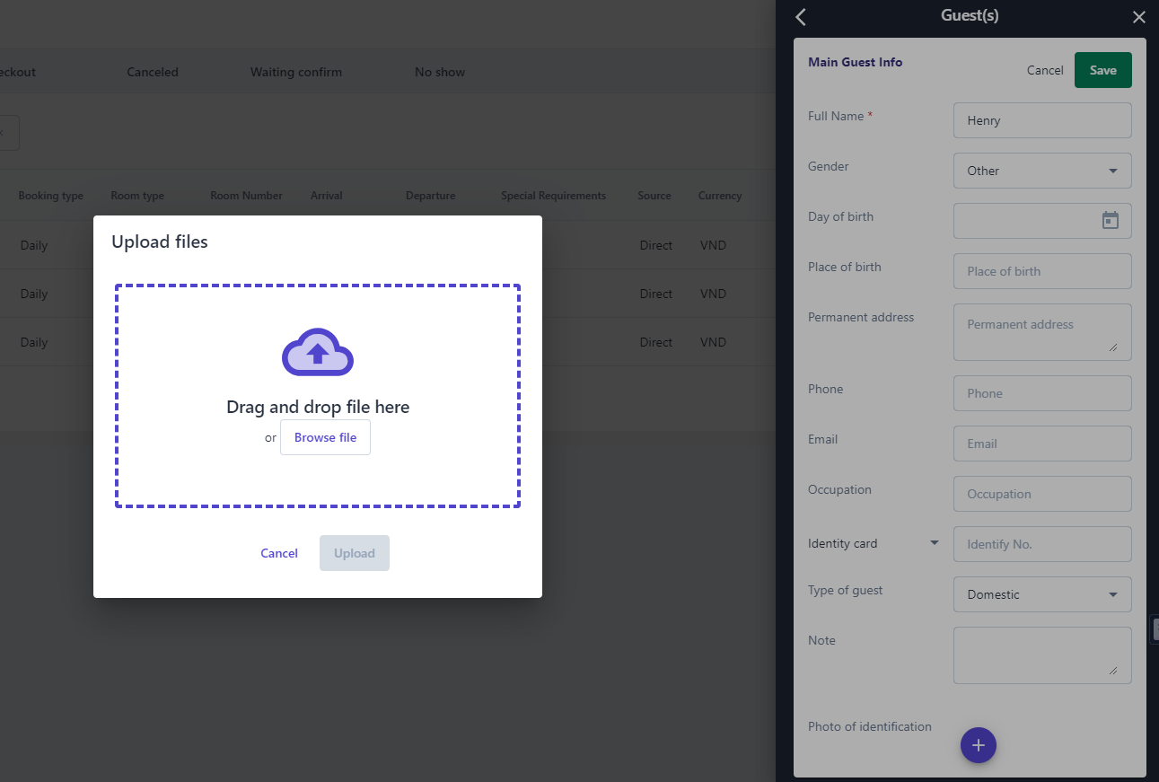
Task: Click the cloud upload icon
Action: coord(318,352)
